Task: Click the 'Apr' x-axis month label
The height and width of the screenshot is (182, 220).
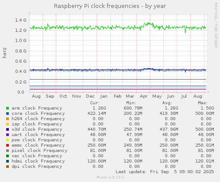Action: pos(143,96)
